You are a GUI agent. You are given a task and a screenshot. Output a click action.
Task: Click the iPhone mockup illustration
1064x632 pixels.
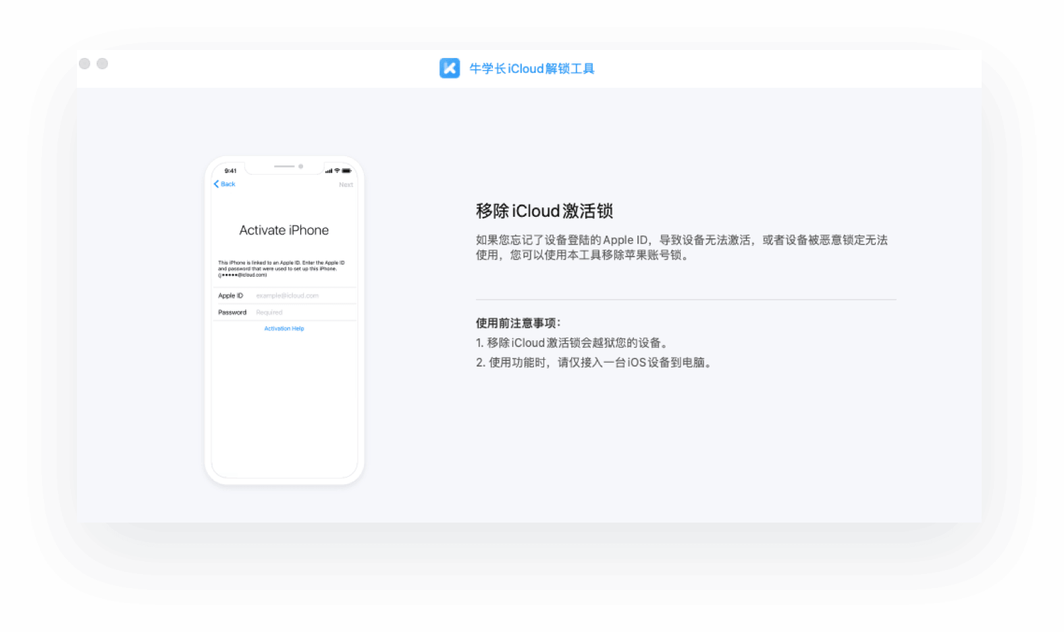284,320
